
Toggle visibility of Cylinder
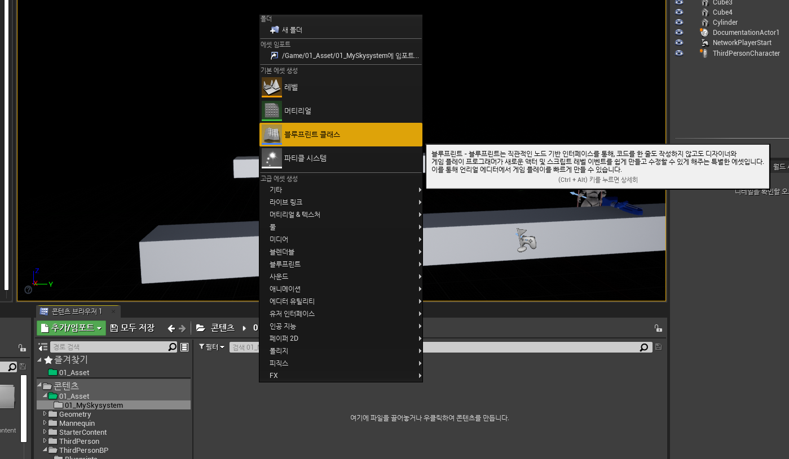pos(679,22)
